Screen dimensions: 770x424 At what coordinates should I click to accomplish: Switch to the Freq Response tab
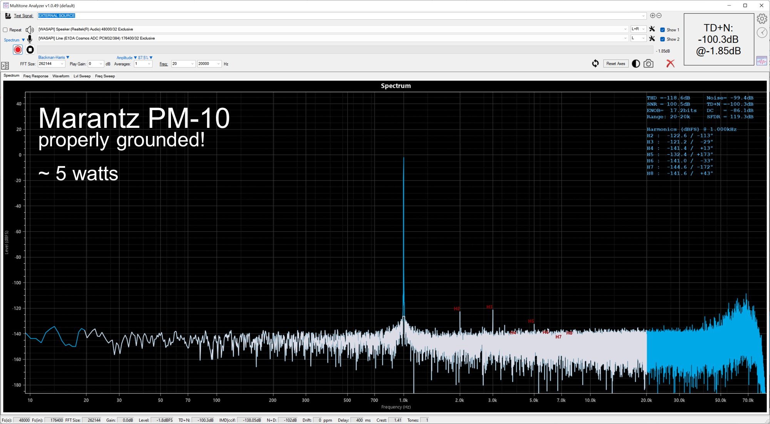coord(36,76)
